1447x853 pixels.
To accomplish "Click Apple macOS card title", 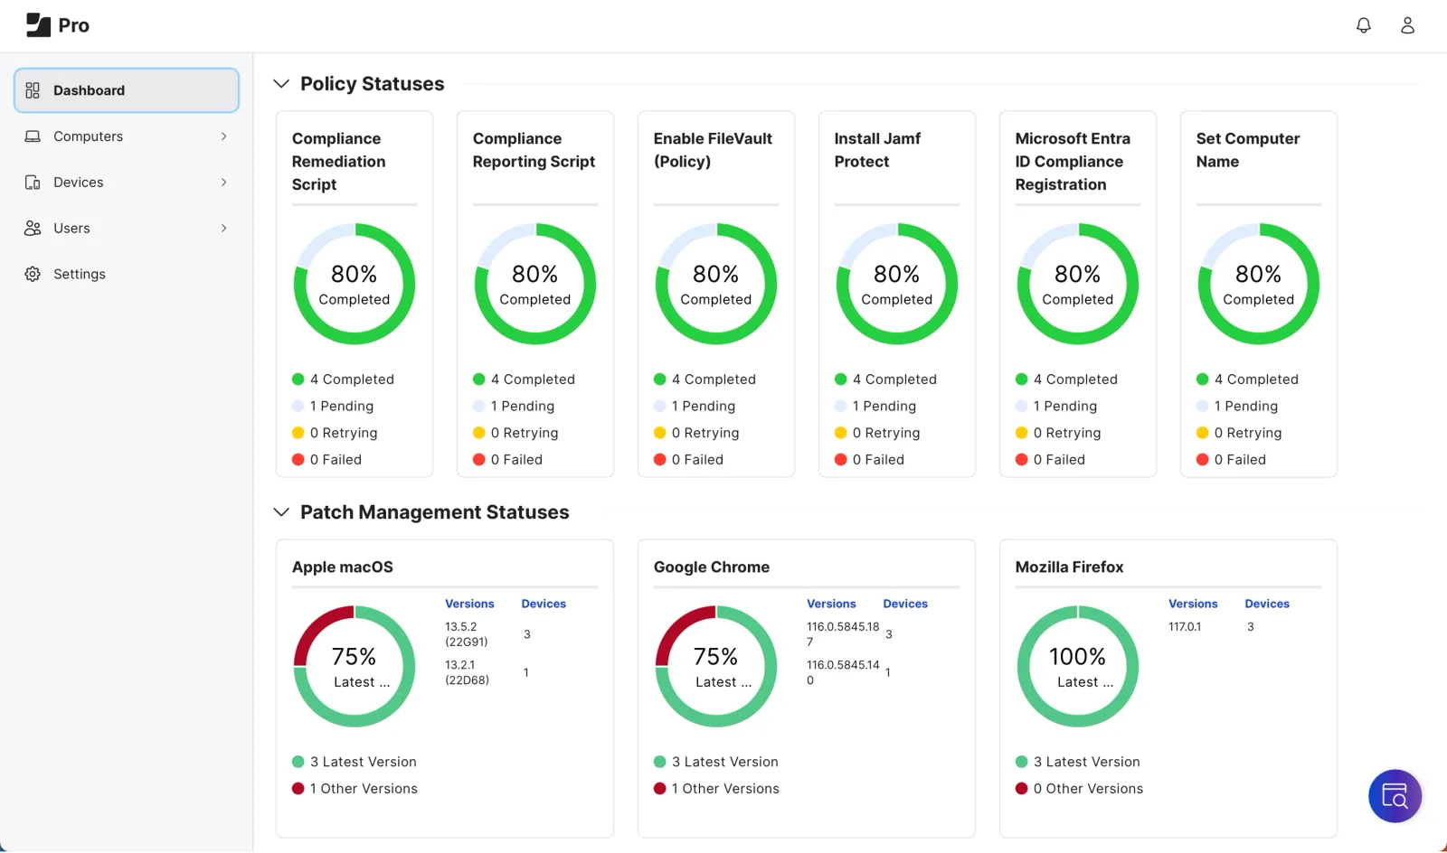I will pos(343,567).
